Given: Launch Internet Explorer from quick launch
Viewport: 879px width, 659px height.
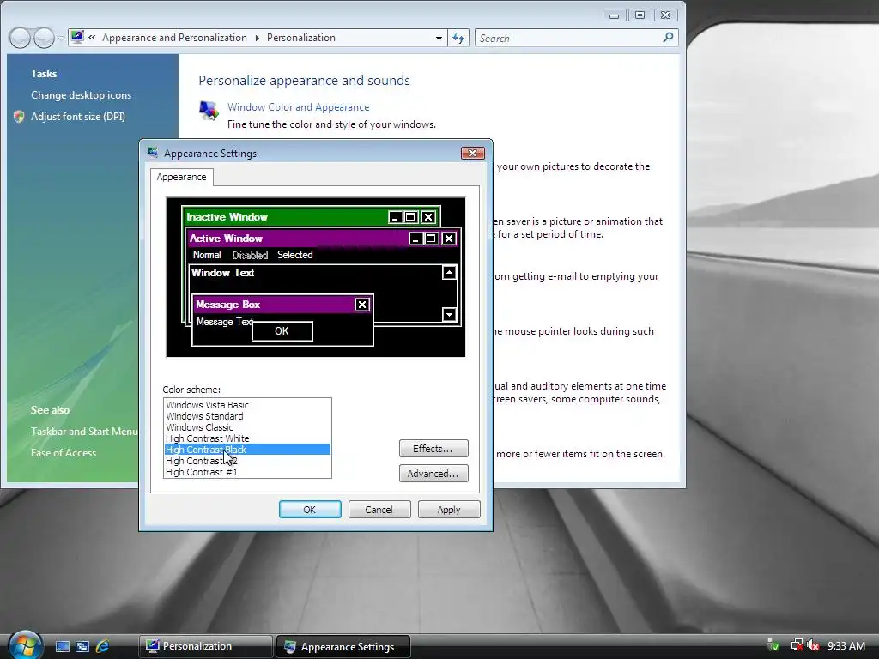Looking at the screenshot, I should click(x=102, y=646).
